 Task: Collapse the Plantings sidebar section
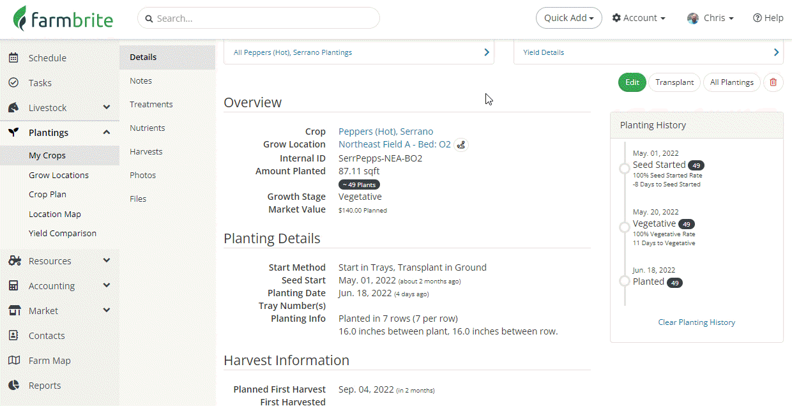point(106,133)
